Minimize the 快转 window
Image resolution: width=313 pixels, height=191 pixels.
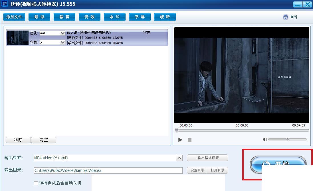[x=298, y=4]
